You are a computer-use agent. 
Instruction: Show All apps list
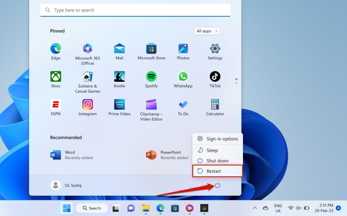pyautogui.click(x=207, y=31)
